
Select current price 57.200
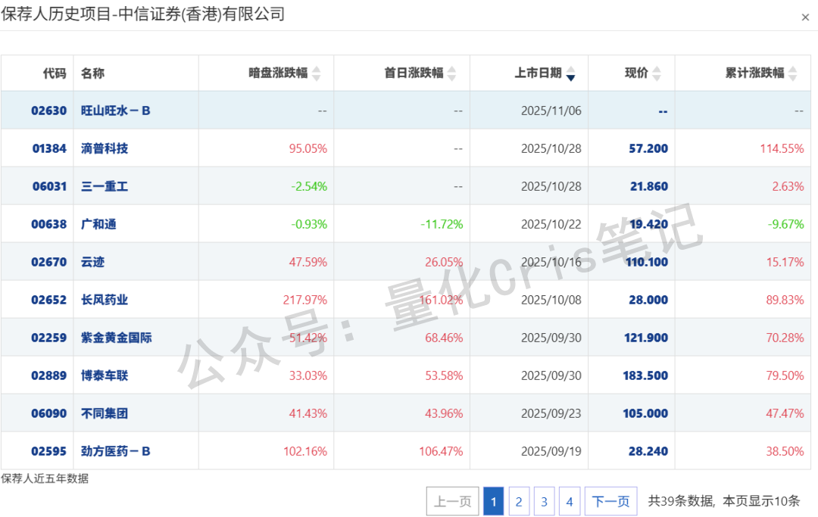[648, 148]
